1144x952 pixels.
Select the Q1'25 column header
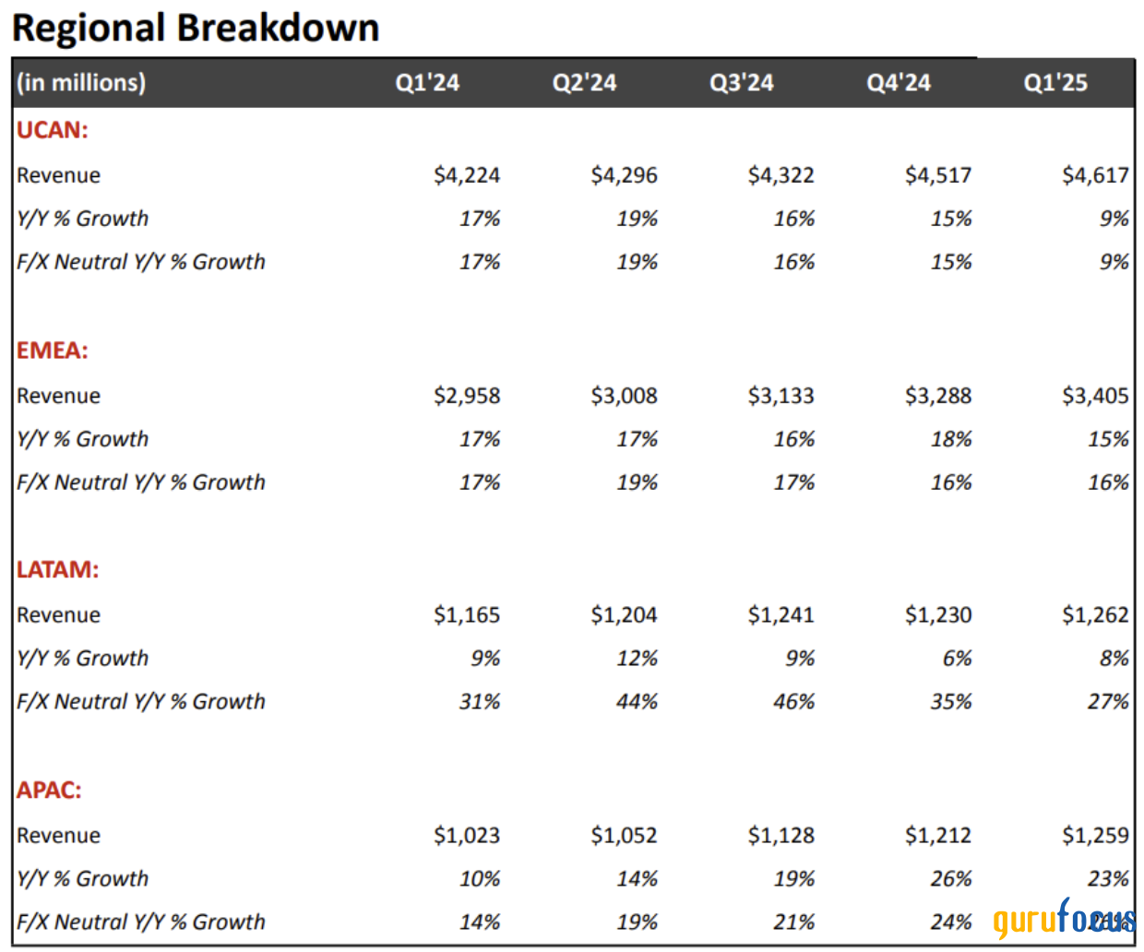pos(1055,83)
